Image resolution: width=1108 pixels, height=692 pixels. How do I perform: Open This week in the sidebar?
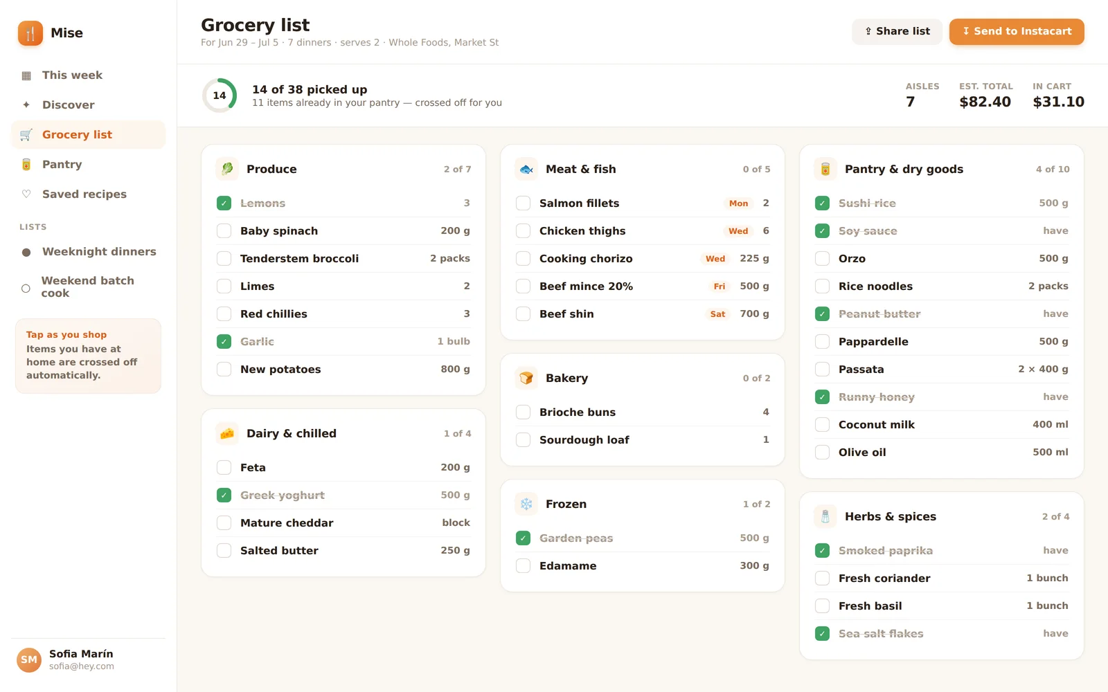pos(89,75)
